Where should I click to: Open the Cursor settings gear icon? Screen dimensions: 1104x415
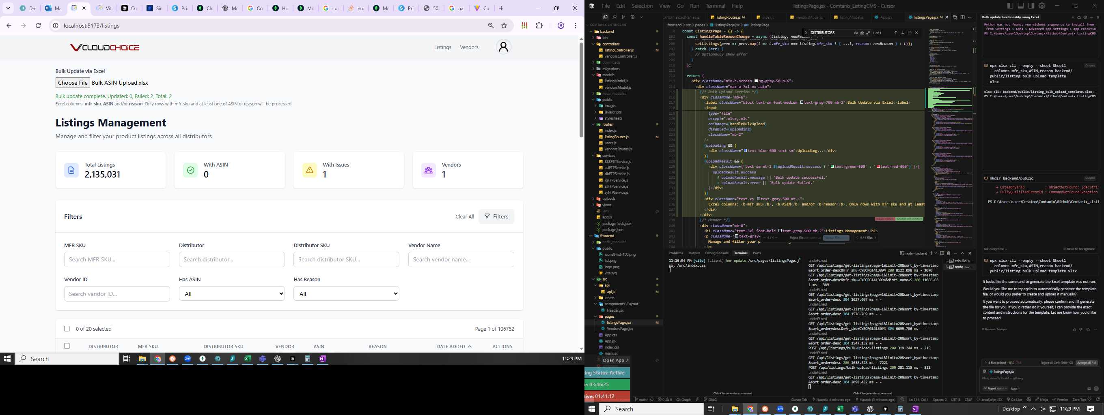[x=1042, y=6]
